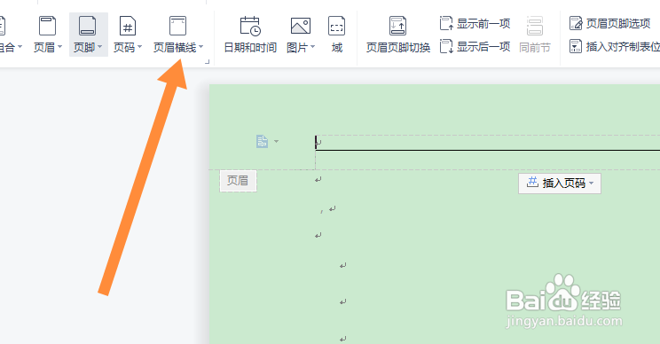Show next item with 显示后一项
660x344 pixels.
click(x=475, y=46)
